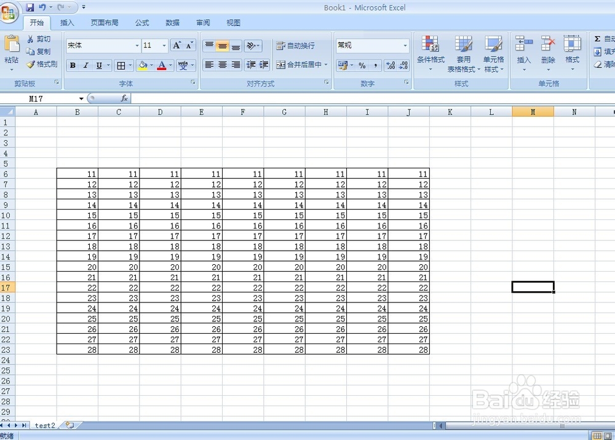Toggle 自动换行 wrap text
The width and height of the screenshot is (615, 440).
click(x=295, y=46)
